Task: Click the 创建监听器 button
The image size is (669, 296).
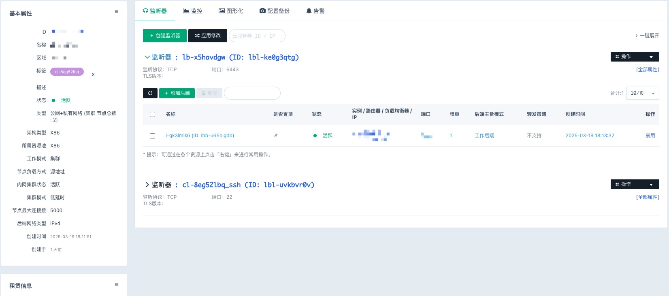Action: point(165,36)
